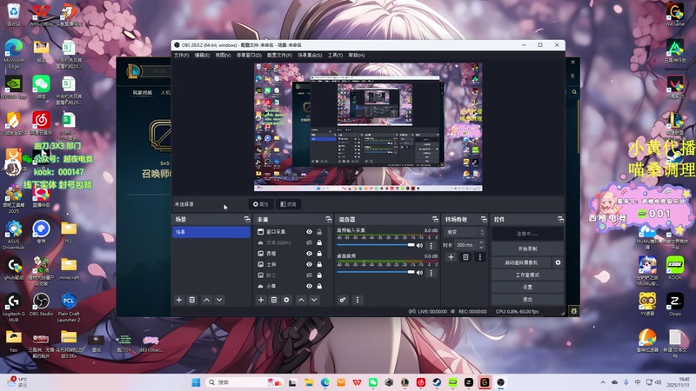696x391 pixels.
Task: Open the 停靠窗口(D) menu
Action: [249, 56]
